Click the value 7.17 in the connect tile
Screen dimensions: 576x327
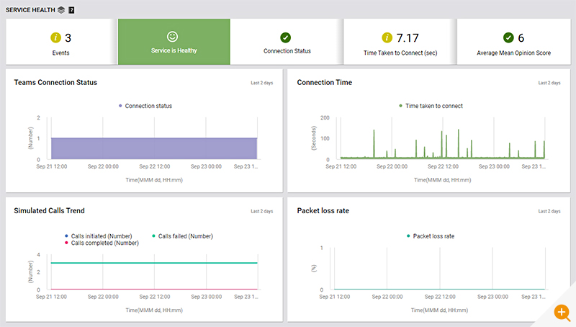[408, 38]
